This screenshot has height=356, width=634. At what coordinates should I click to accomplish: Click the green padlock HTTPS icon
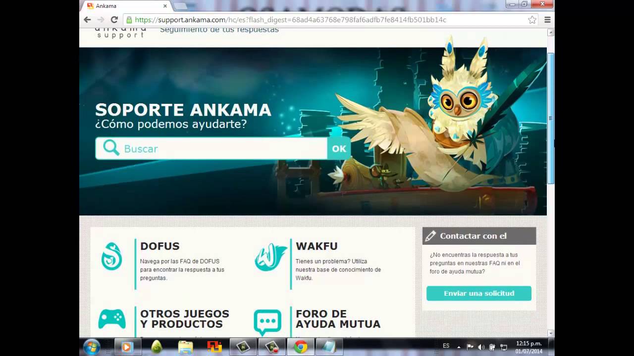(x=129, y=20)
